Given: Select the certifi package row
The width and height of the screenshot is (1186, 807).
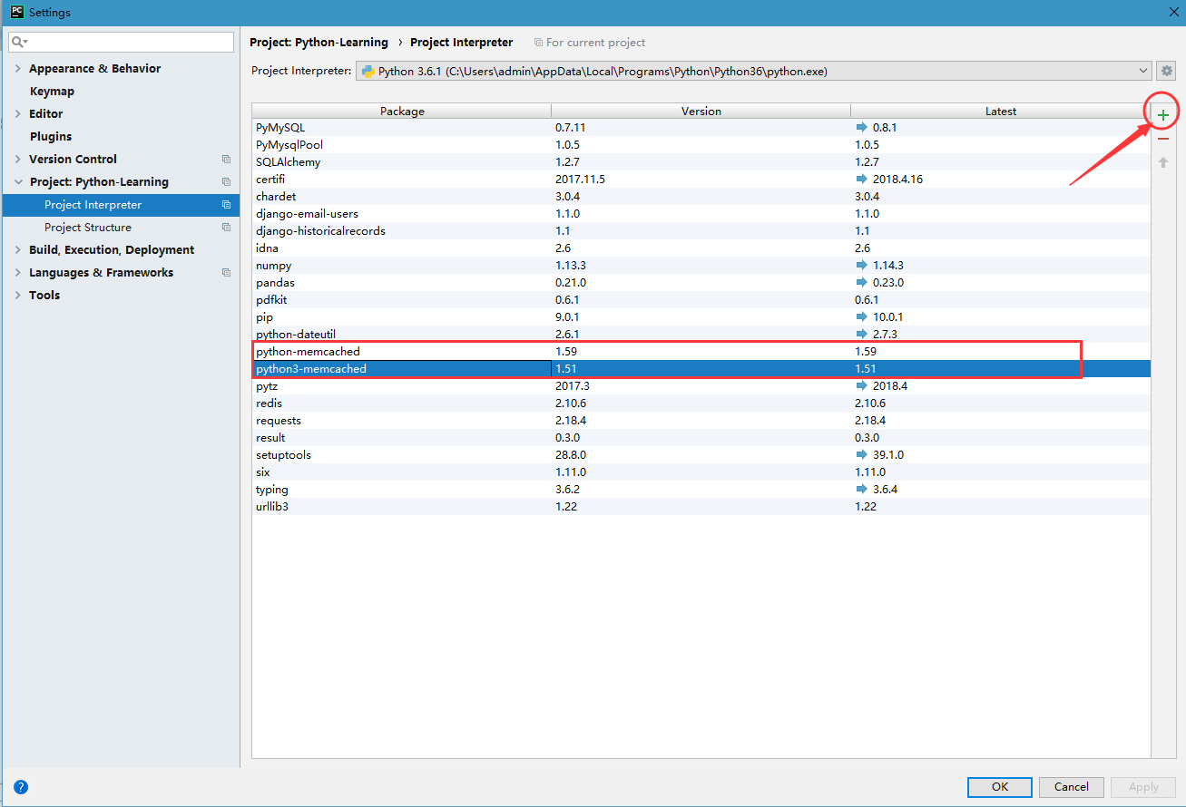Looking at the screenshot, I should click(x=701, y=180).
